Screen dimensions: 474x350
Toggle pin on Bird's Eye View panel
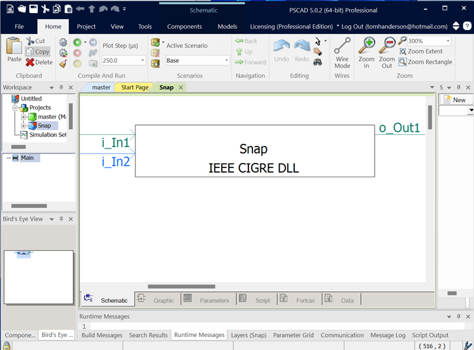point(61,219)
